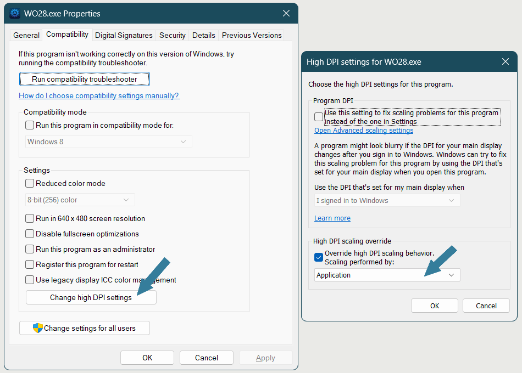Close the High DPI settings dialog

pos(505,62)
